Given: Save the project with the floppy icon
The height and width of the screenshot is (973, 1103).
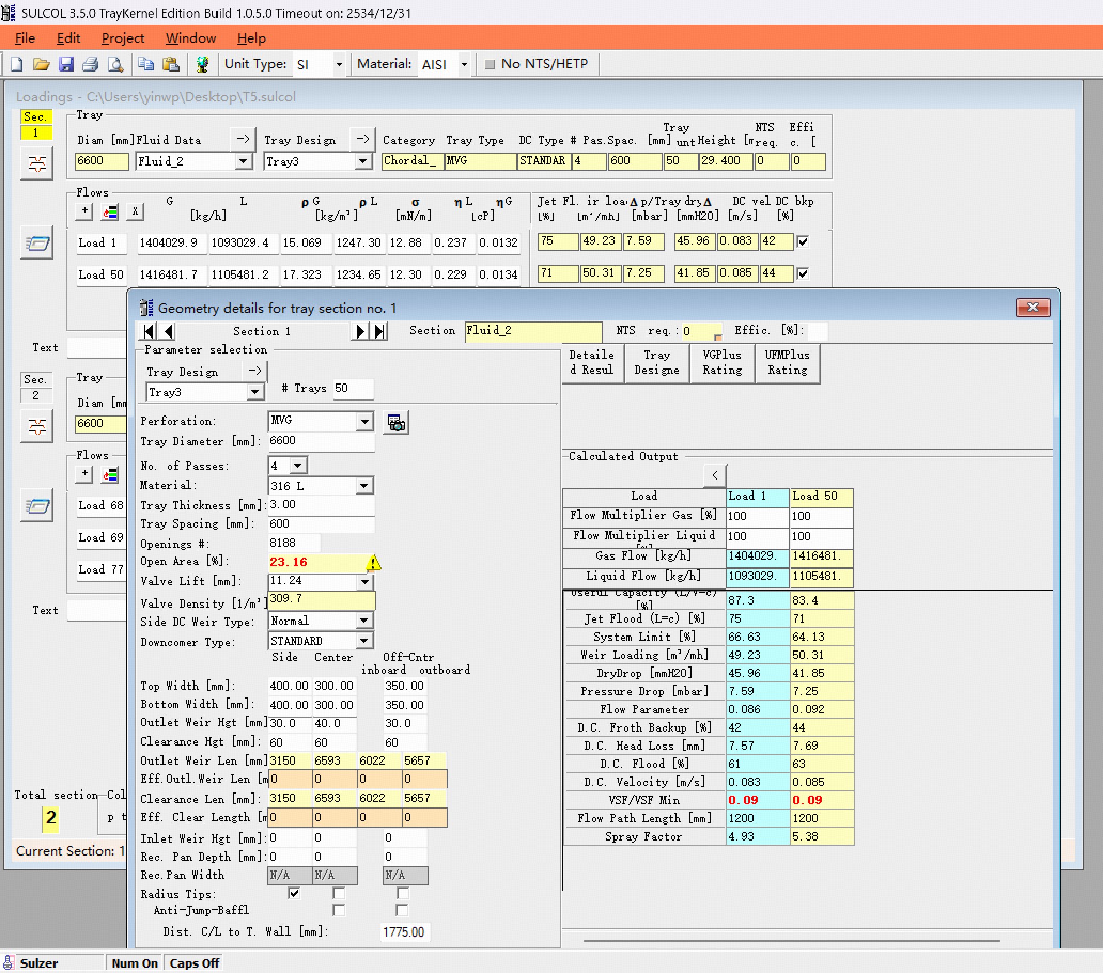Looking at the screenshot, I should [66, 65].
